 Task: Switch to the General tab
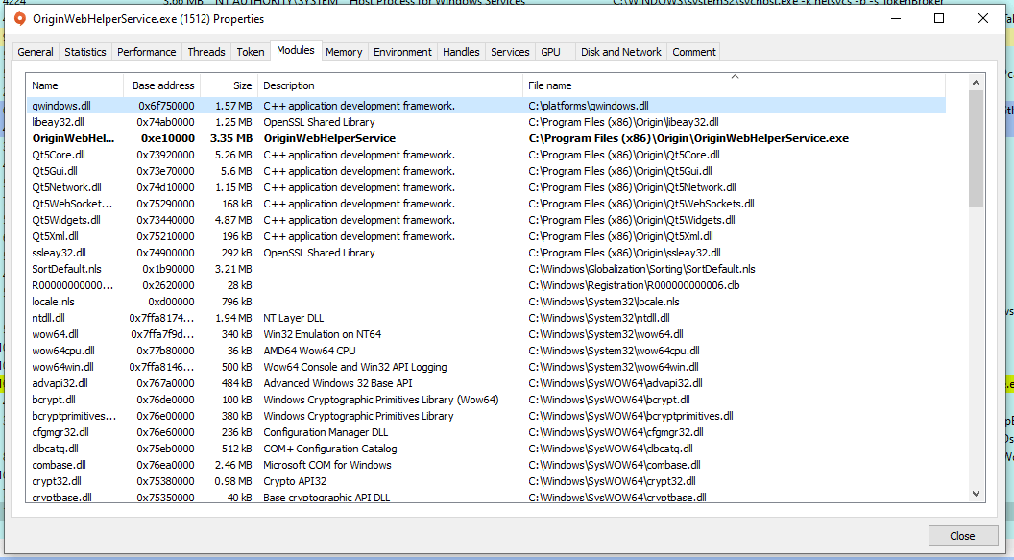point(36,52)
